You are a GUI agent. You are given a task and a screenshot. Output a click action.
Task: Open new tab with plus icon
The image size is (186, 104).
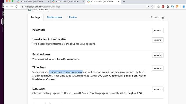(x=124, y=1)
